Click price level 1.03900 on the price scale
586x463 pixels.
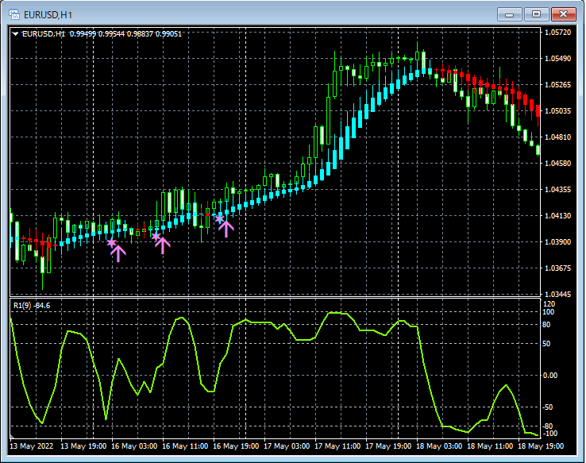tap(558, 241)
